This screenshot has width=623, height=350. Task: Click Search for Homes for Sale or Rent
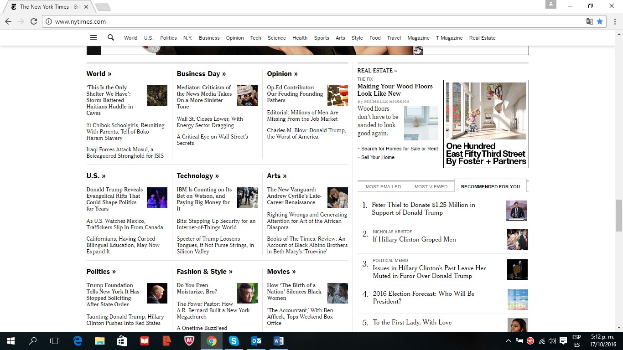tap(400, 149)
